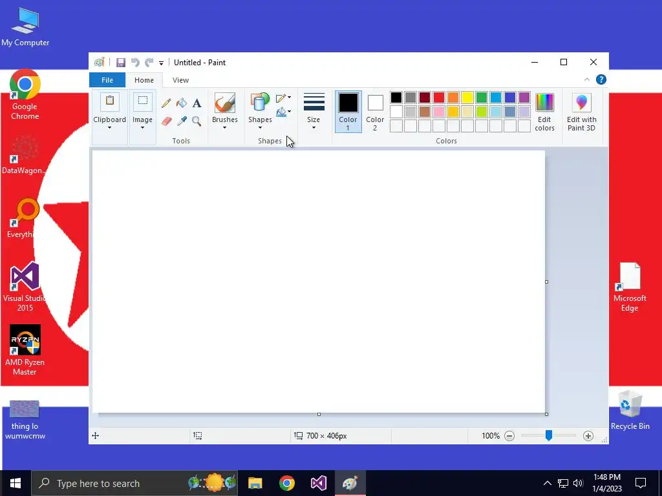The width and height of the screenshot is (662, 496).
Task: Open thing lo wumwcmw desktop file
Action: point(25,420)
